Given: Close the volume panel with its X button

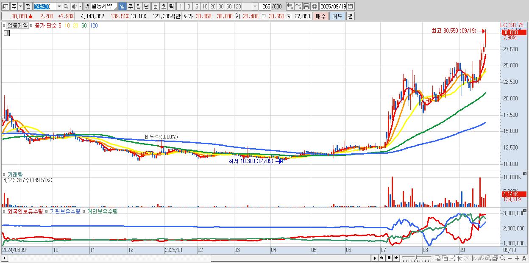Looking at the screenshot, I should 525,174.
